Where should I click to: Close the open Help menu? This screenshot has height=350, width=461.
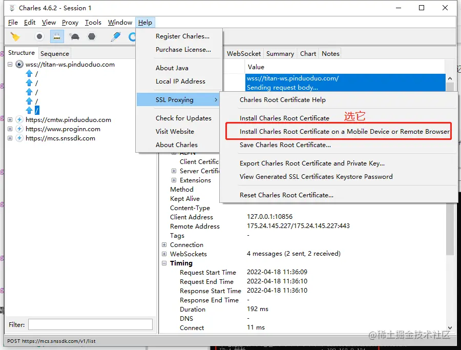[x=145, y=23]
